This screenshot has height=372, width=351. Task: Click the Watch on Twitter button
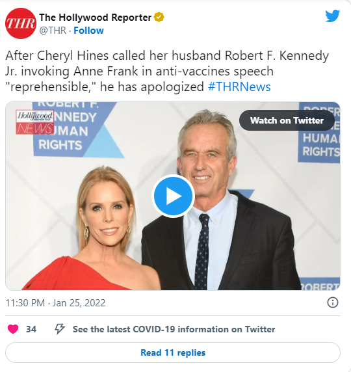click(x=287, y=120)
